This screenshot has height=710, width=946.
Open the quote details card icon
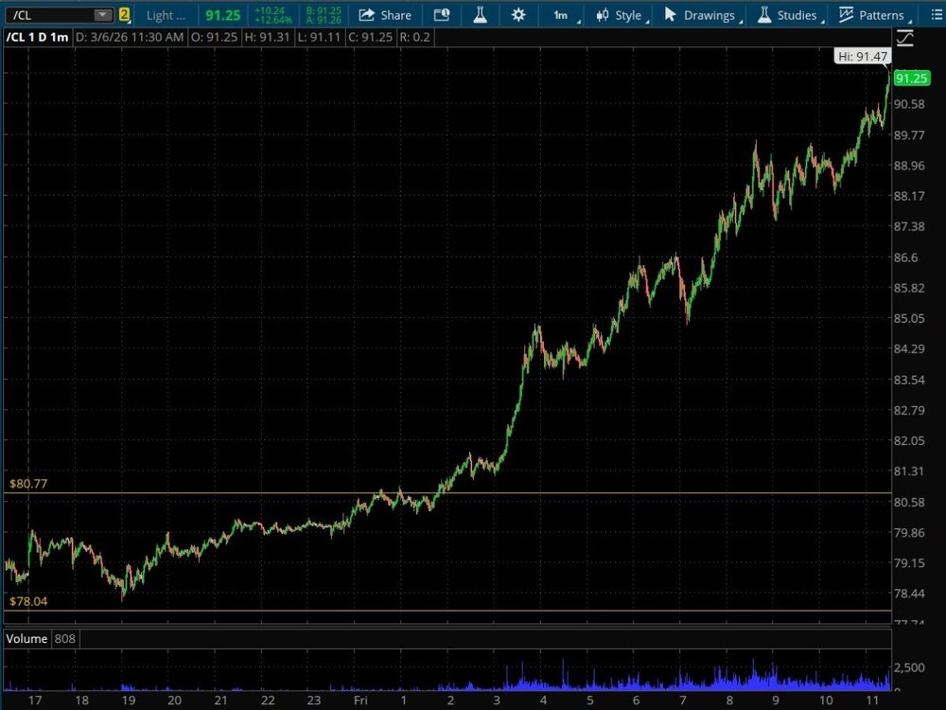(442, 15)
